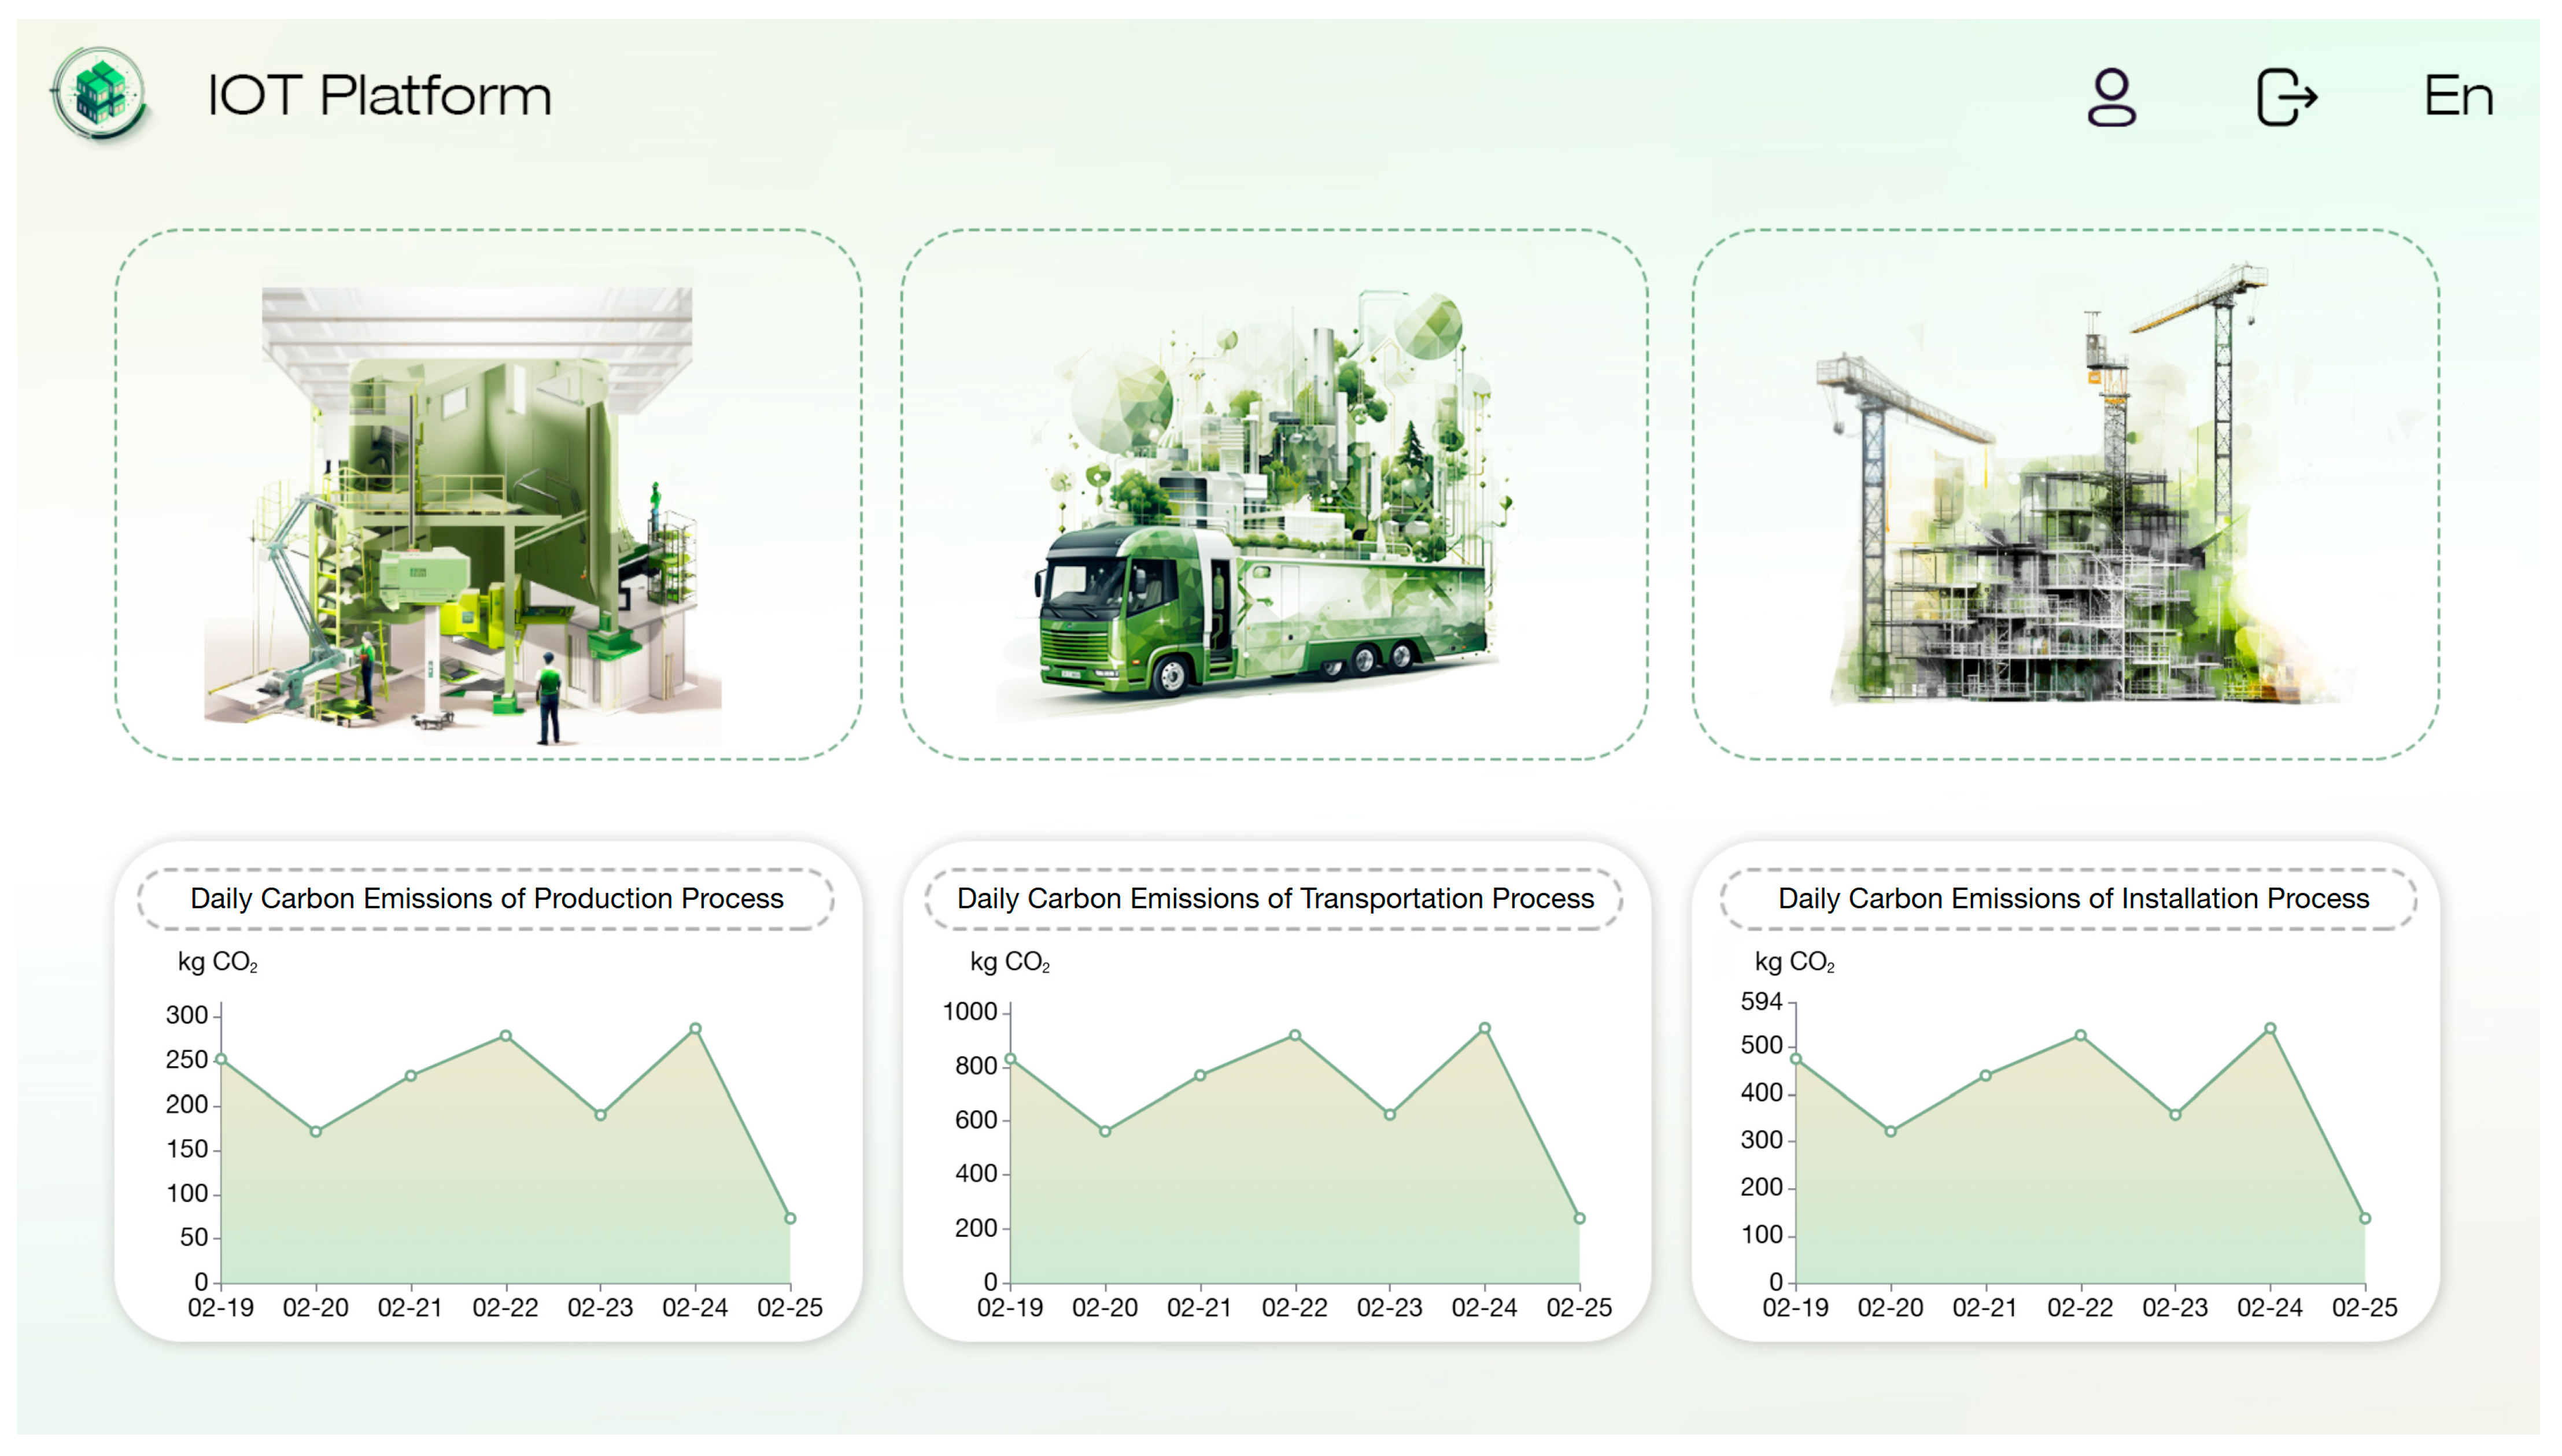Click the 594 y-axis label in the Installation chart
Image resolution: width=2562 pixels, height=1456 pixels.
click(1761, 1001)
